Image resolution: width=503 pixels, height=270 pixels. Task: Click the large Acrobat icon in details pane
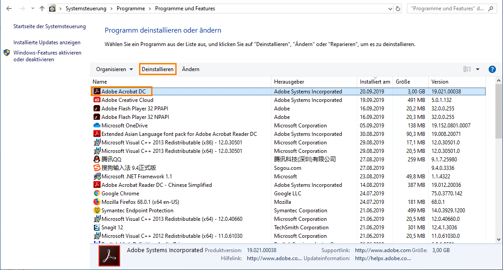pos(110,256)
